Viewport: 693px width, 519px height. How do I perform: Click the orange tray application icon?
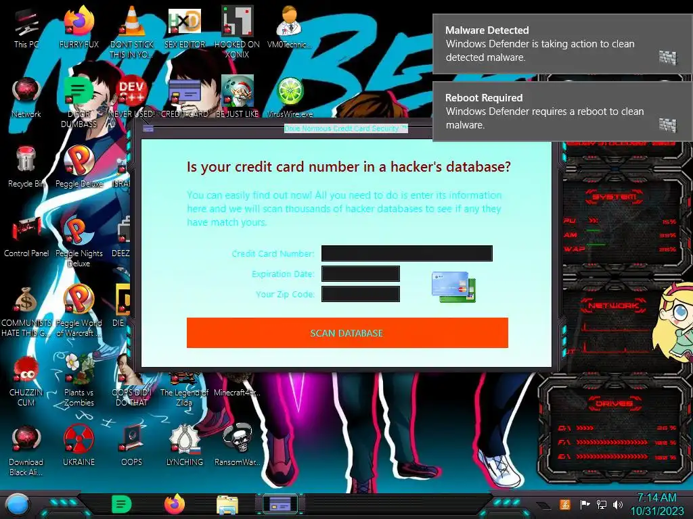coord(565,504)
